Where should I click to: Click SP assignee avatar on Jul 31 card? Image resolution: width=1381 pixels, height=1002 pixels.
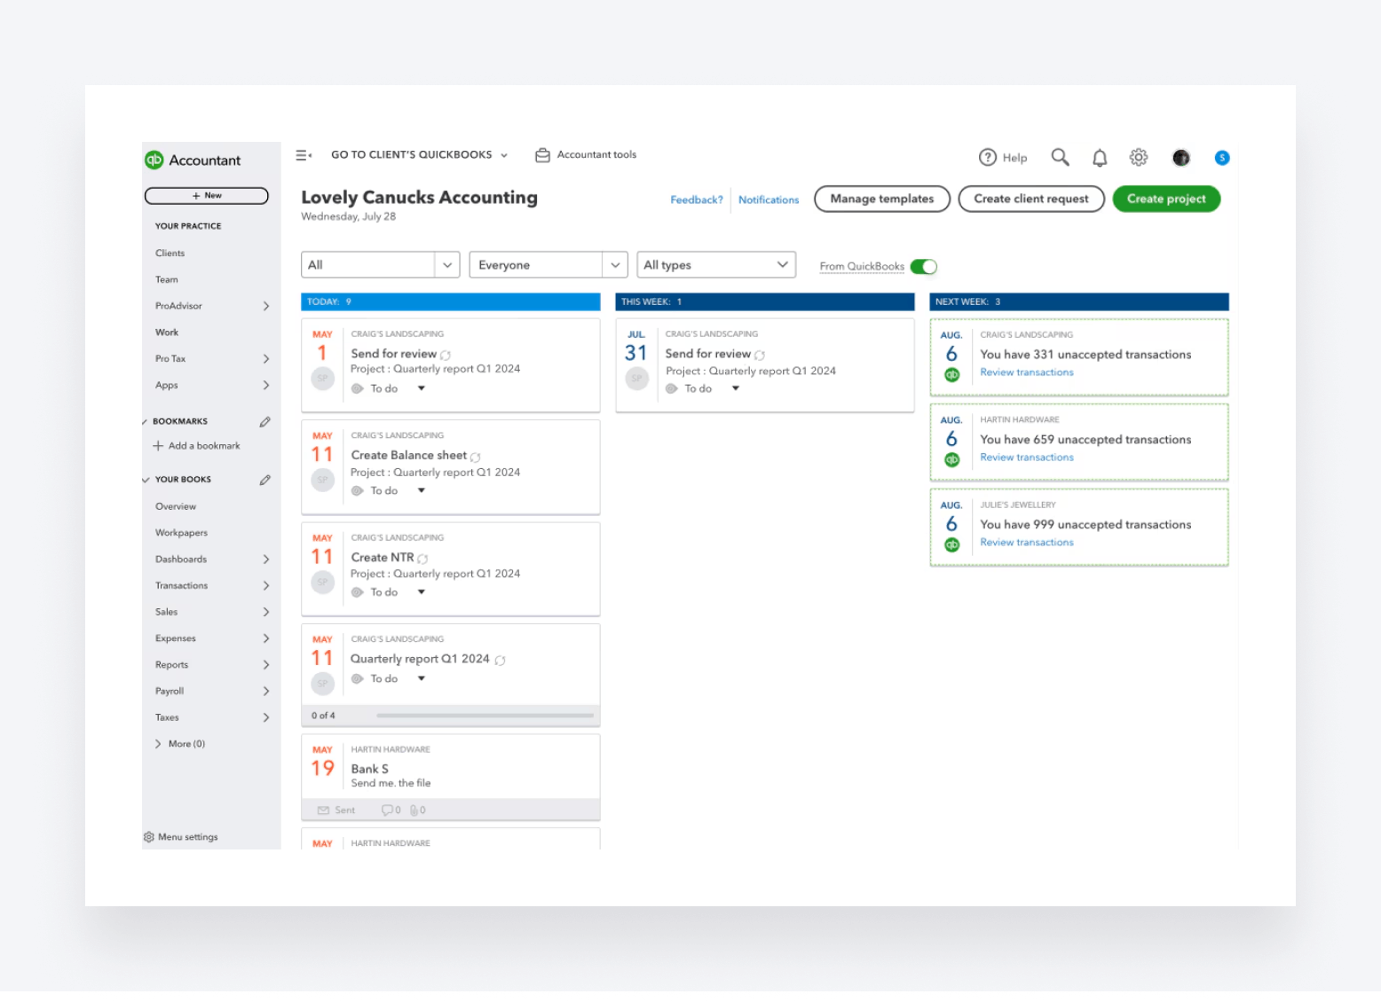[x=636, y=379]
